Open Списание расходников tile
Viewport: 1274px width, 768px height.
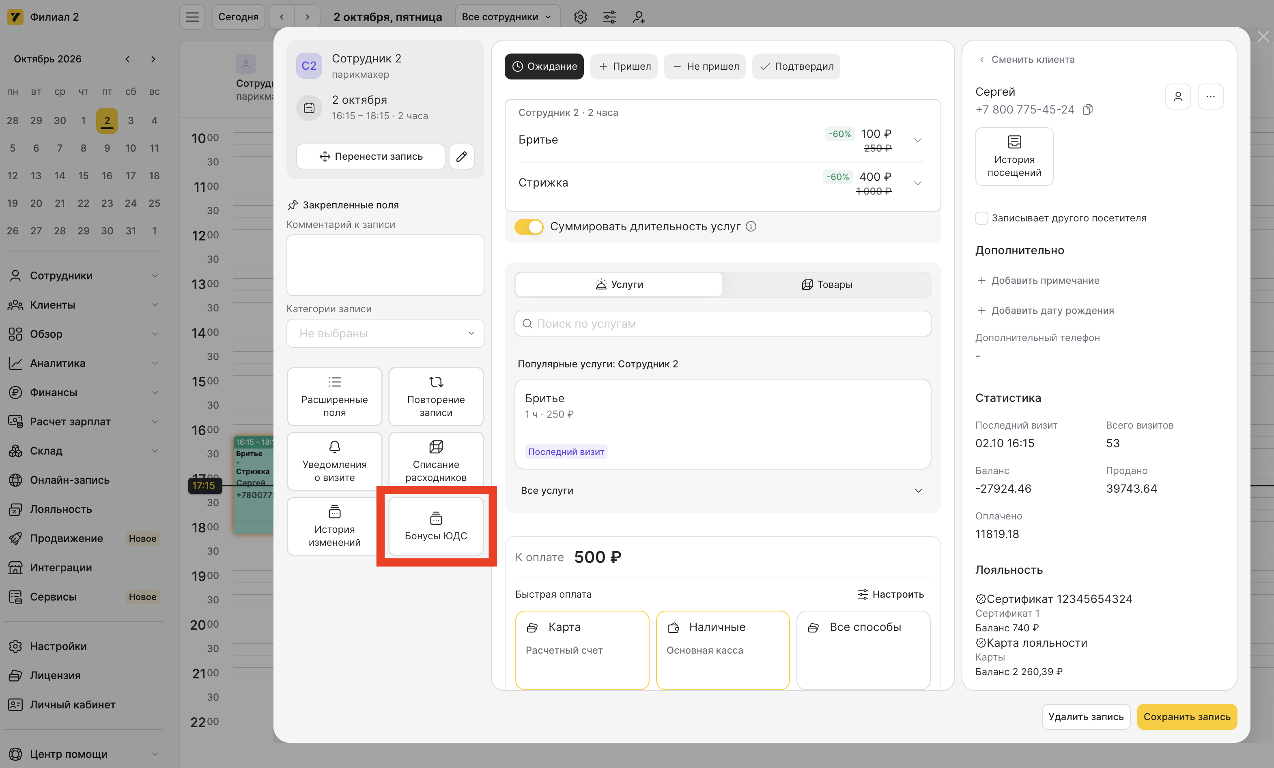[x=436, y=461]
